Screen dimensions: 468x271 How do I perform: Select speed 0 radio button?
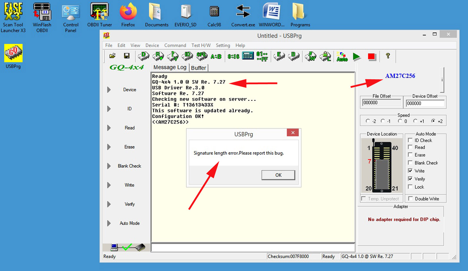(x=400, y=121)
